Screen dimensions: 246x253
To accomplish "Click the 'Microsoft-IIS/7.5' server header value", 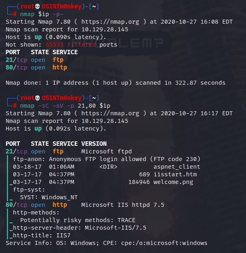I will point(115,228).
